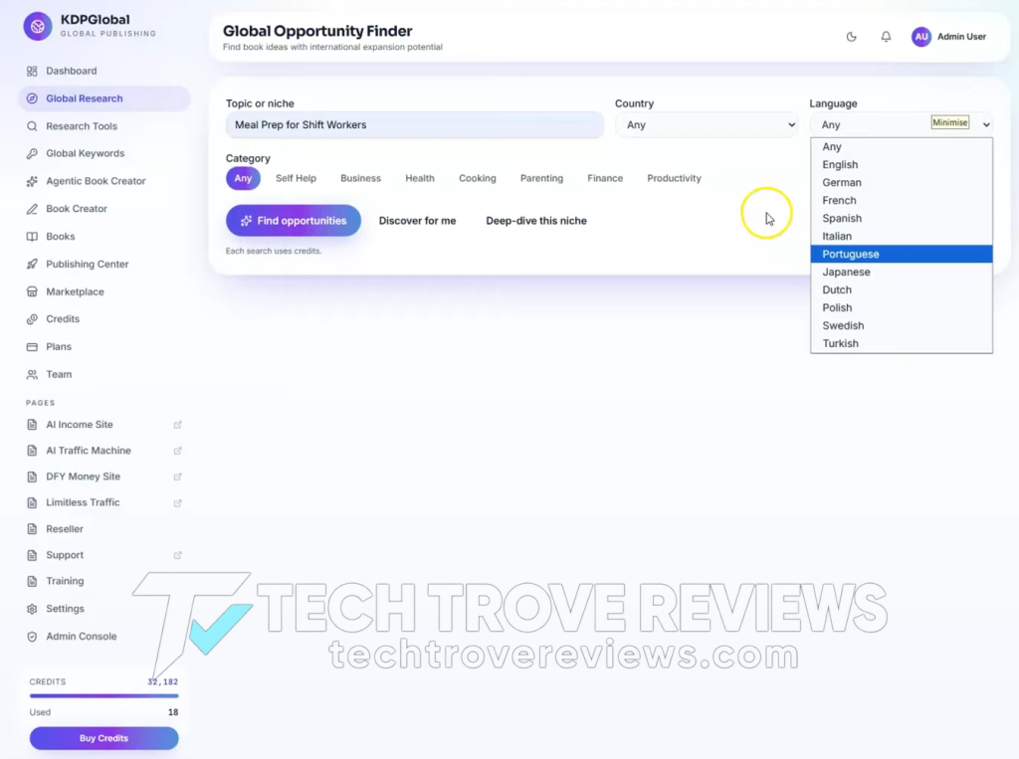Select the Finance category chip
1019x759 pixels.
click(x=605, y=178)
